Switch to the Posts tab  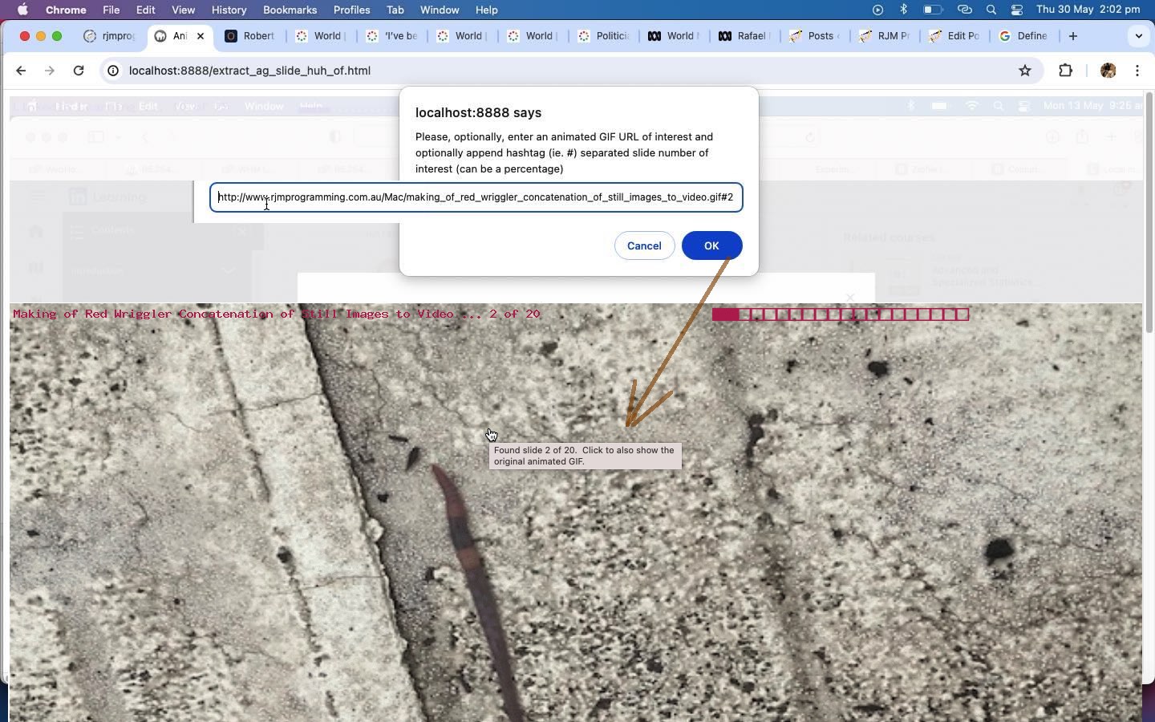(x=816, y=36)
